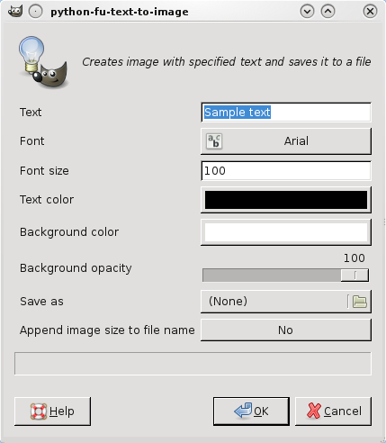Click the font preview icon beside Arial
Viewport: 386px width, 443px height.
(x=214, y=141)
